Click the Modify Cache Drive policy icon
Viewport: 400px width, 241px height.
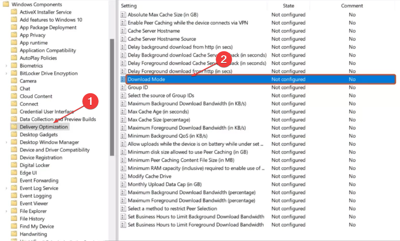point(123,176)
